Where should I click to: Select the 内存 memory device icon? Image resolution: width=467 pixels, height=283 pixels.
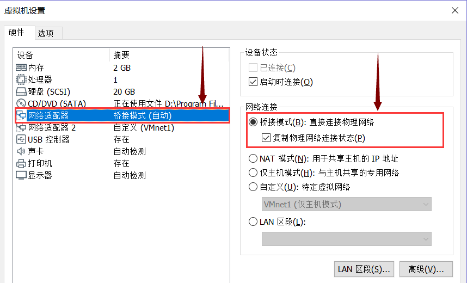(21, 67)
